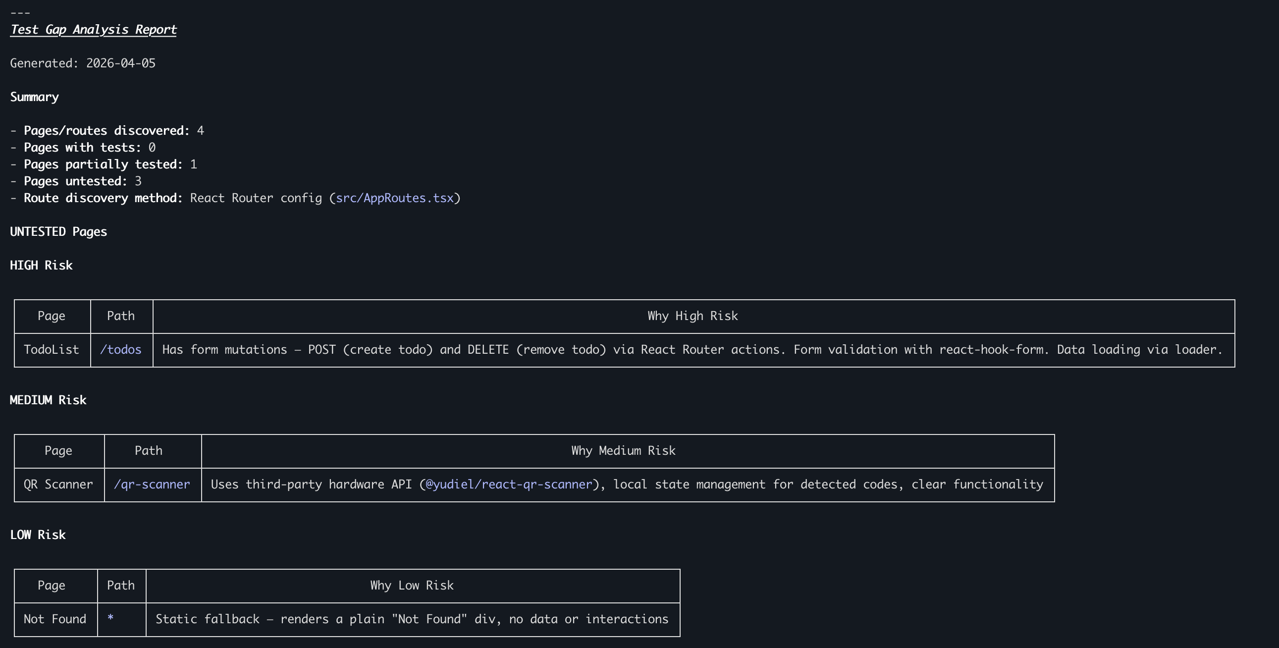Click the Why Low Risk column header

pos(412,586)
